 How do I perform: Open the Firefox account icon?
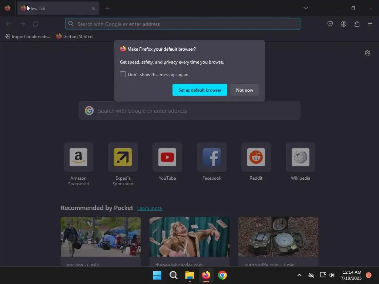[343, 24]
